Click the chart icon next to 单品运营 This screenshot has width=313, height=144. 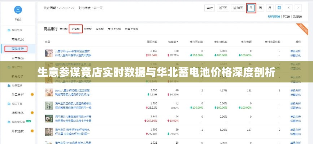pyautogui.click(x=9, y=85)
